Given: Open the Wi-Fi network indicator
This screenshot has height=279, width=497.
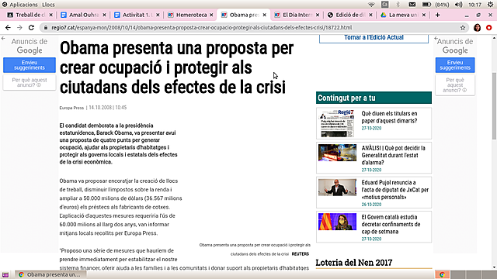Looking at the screenshot, I should click(371, 5).
